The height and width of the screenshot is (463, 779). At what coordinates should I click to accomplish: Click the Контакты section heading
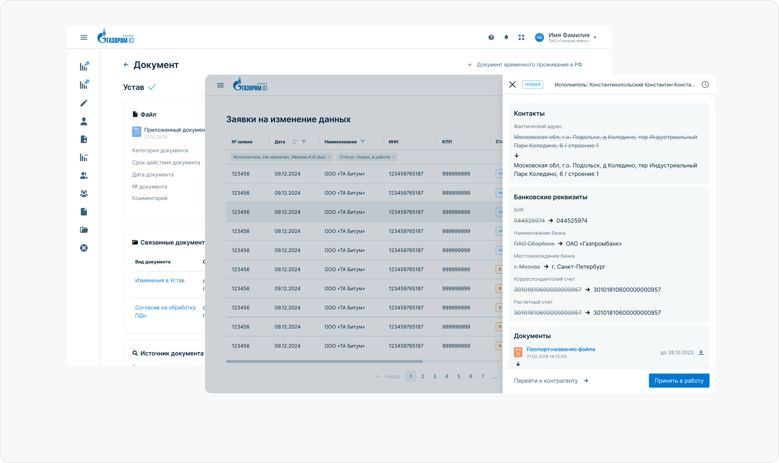529,113
